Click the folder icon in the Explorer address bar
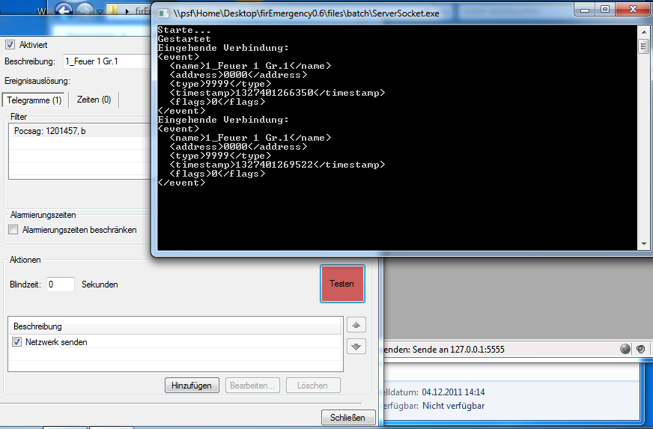 click(x=114, y=10)
